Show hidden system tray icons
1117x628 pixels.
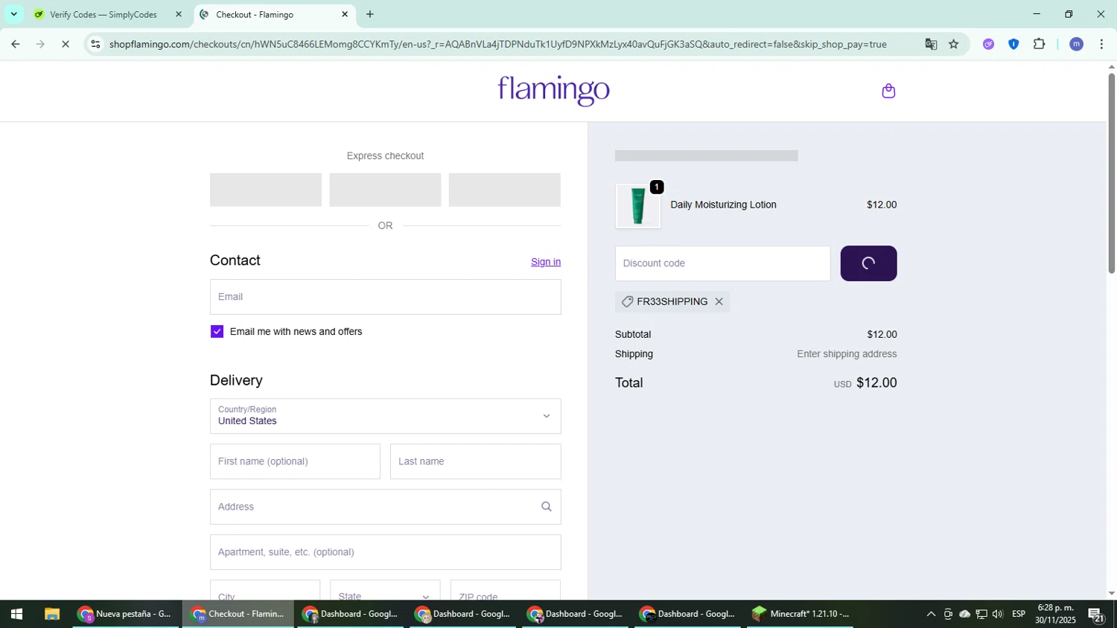tap(930, 614)
